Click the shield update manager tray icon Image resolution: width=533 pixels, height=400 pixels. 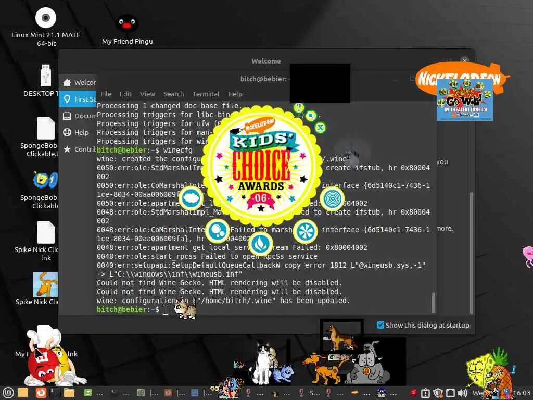coord(438,393)
